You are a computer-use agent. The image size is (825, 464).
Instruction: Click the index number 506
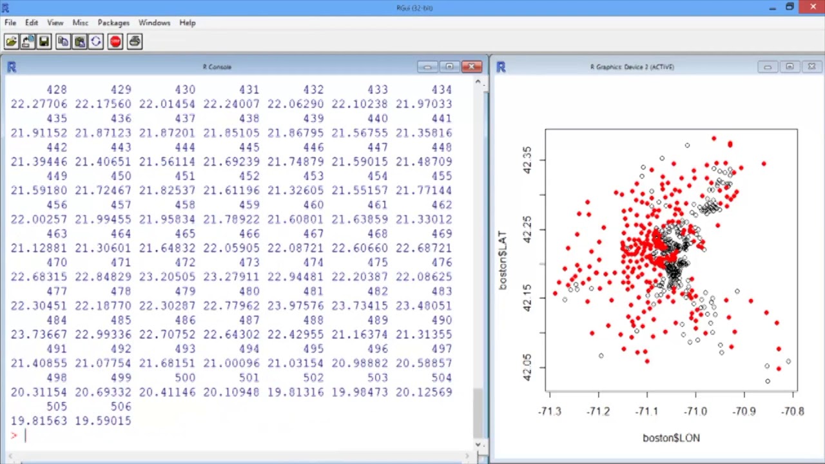121,407
